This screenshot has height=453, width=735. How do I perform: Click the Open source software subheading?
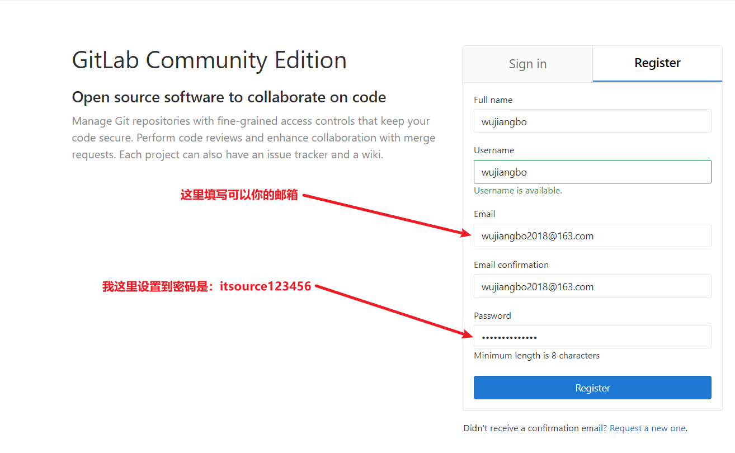pyautogui.click(x=229, y=97)
